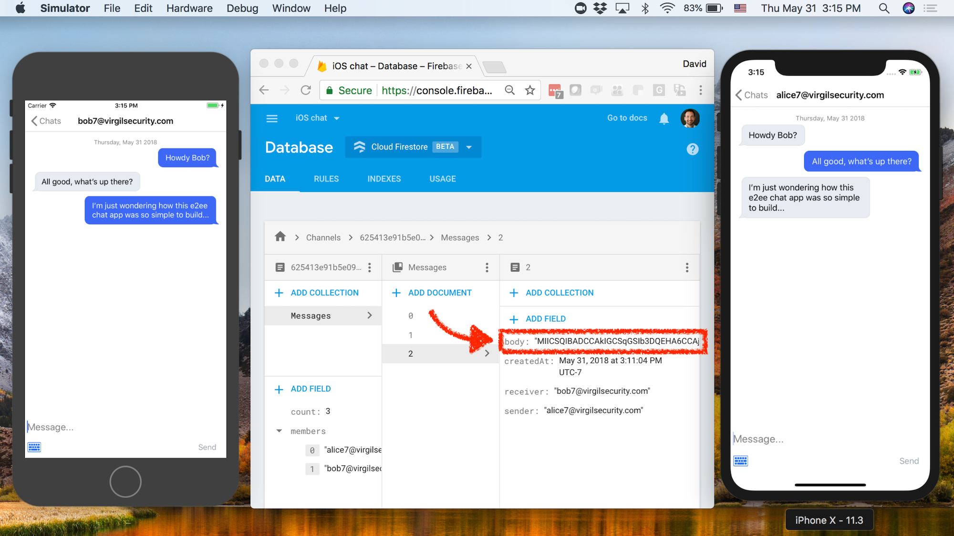Click David's profile avatar in Firebase
The width and height of the screenshot is (954, 536).
tap(690, 118)
